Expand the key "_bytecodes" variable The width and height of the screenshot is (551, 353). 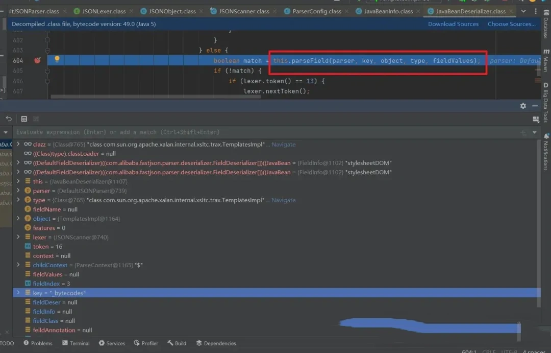[18, 293]
